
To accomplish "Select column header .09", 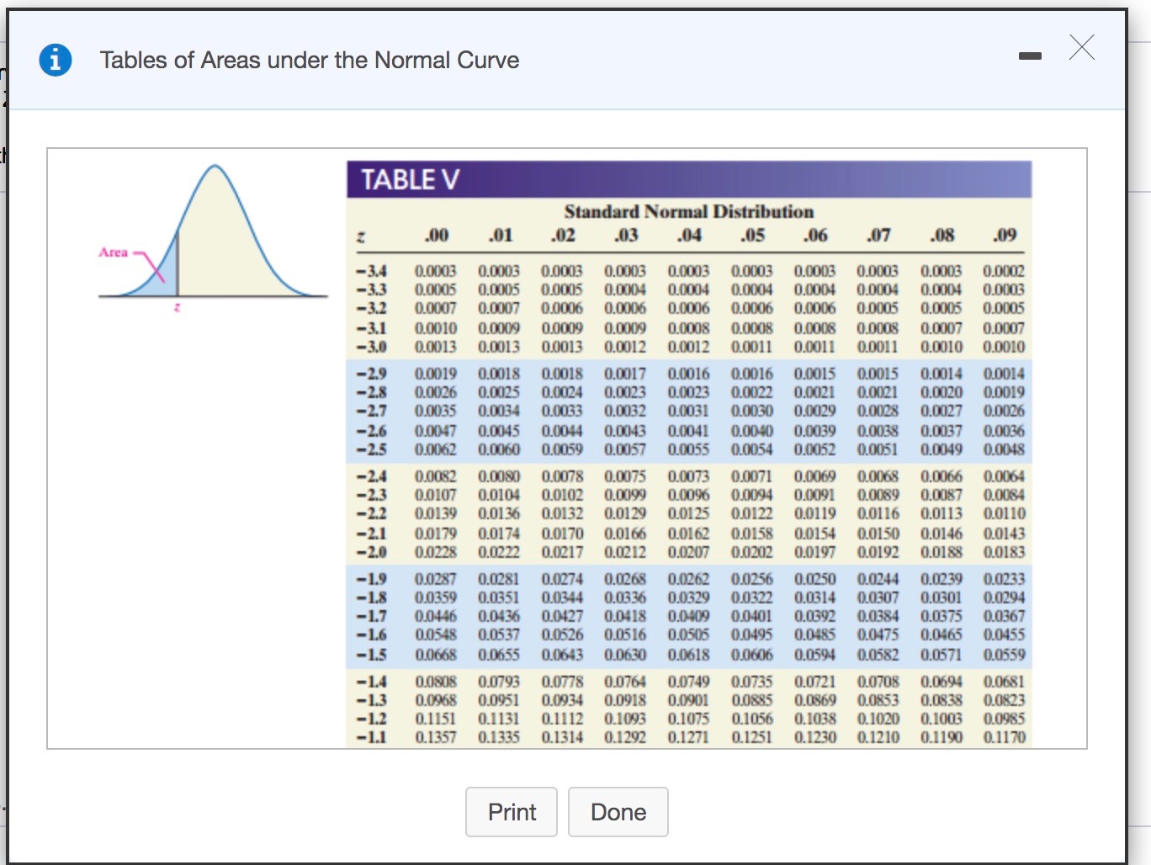I will (1005, 235).
